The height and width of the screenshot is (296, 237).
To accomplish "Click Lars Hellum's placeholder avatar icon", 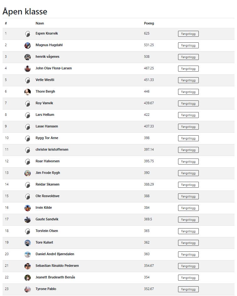I will tap(28, 115).
